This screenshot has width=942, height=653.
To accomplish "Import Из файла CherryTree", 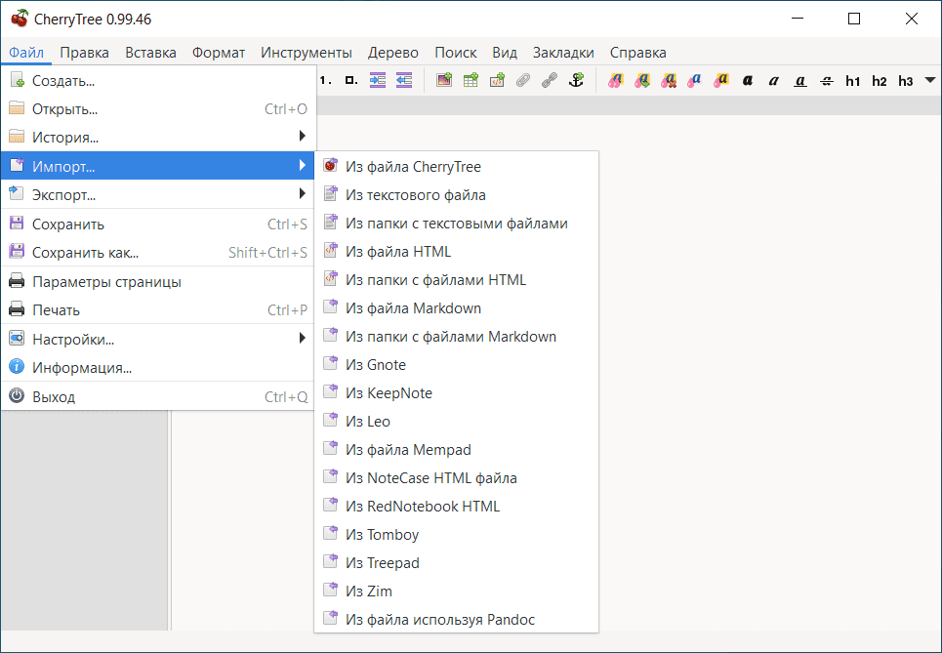I will pyautogui.click(x=457, y=166).
